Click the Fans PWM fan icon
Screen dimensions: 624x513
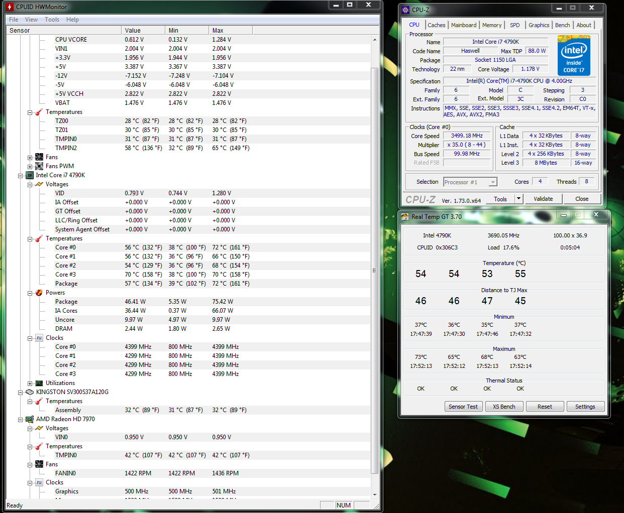pos(39,166)
